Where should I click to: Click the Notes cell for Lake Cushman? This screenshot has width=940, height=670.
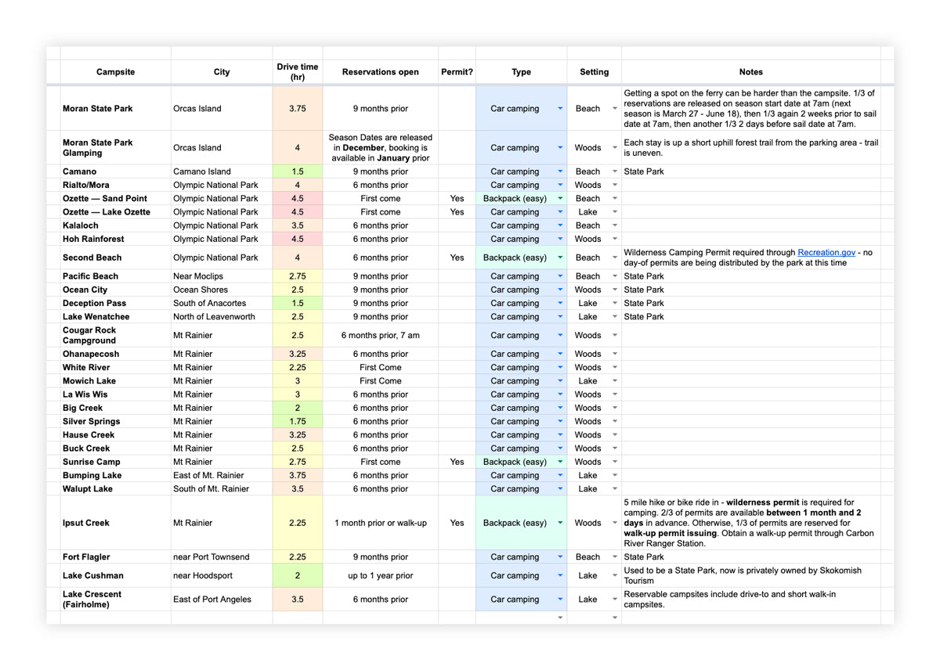750,575
